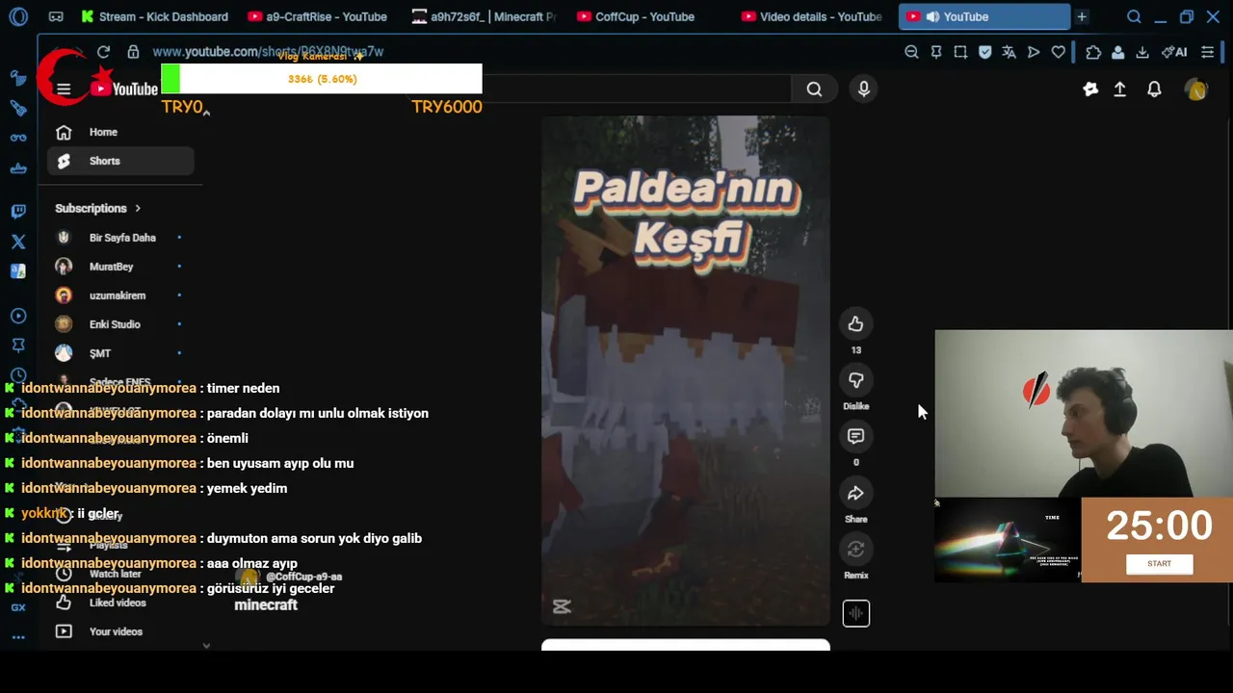
Task: Click the chevron below the sidebar list
Action: click(x=206, y=646)
